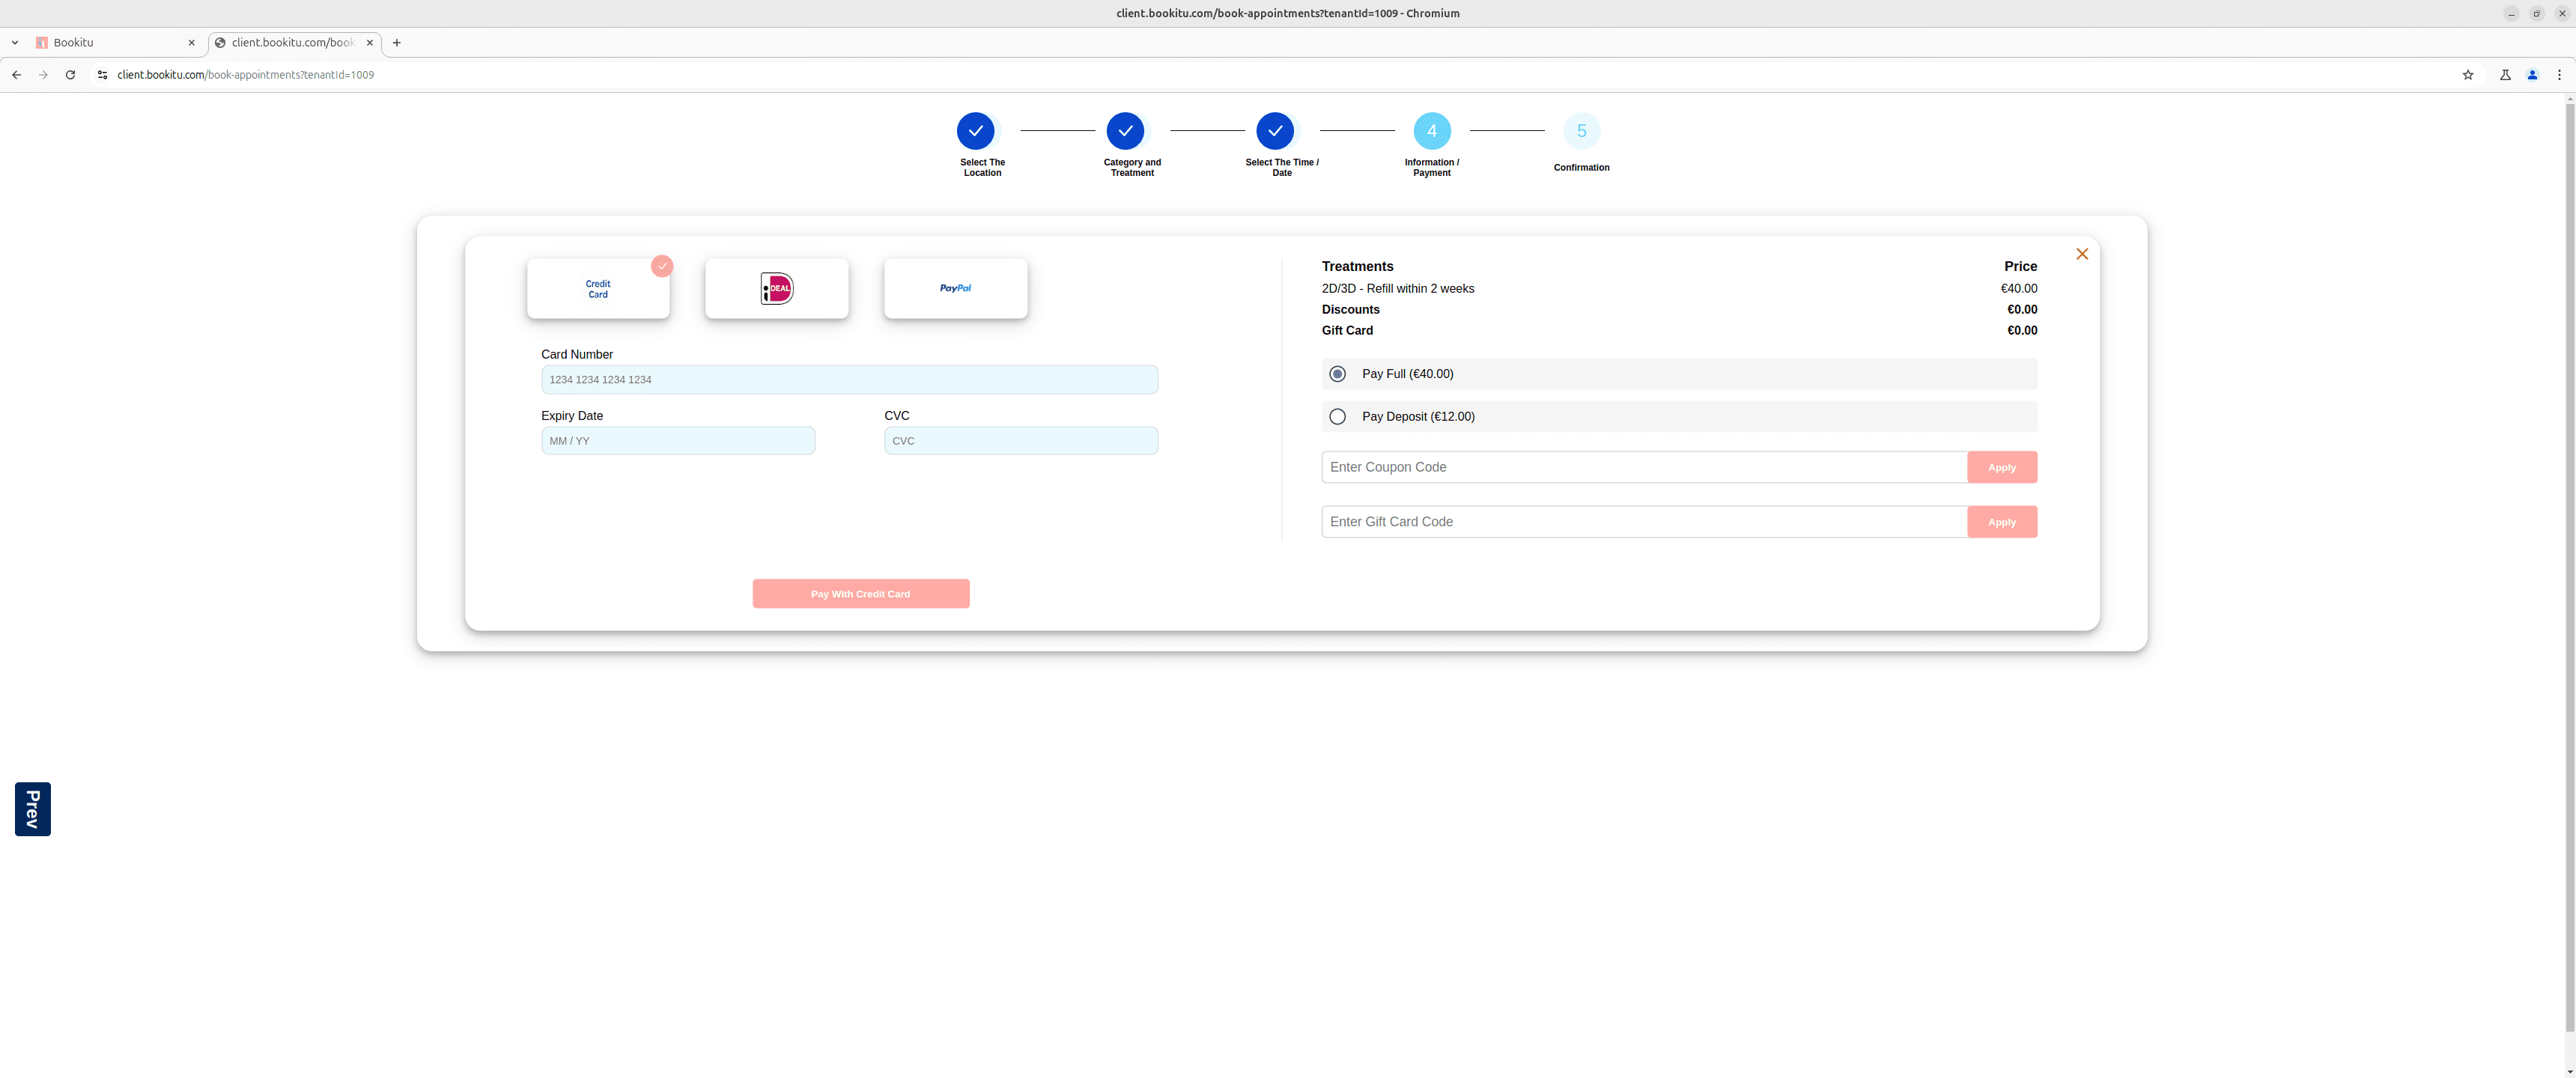Click step 4 Information / Payment circle
Screen dimensions: 2576x1078
click(1432, 131)
